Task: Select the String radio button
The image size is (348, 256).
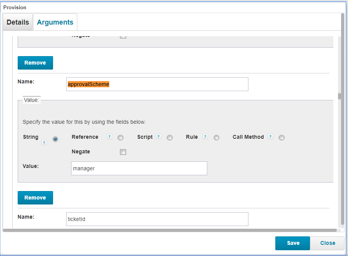Action: pyautogui.click(x=55, y=139)
